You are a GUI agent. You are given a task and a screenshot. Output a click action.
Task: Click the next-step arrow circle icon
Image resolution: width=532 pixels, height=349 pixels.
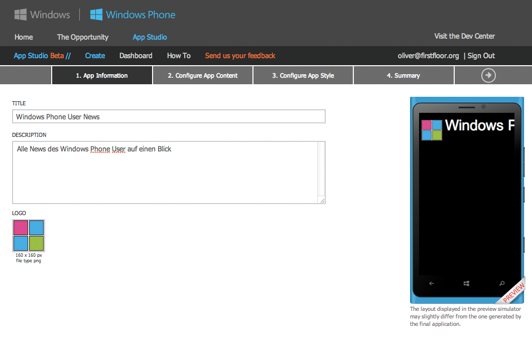tap(488, 75)
